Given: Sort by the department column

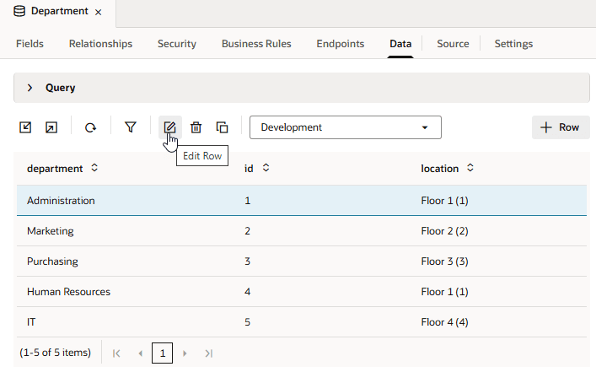Looking at the screenshot, I should pyautogui.click(x=94, y=169).
